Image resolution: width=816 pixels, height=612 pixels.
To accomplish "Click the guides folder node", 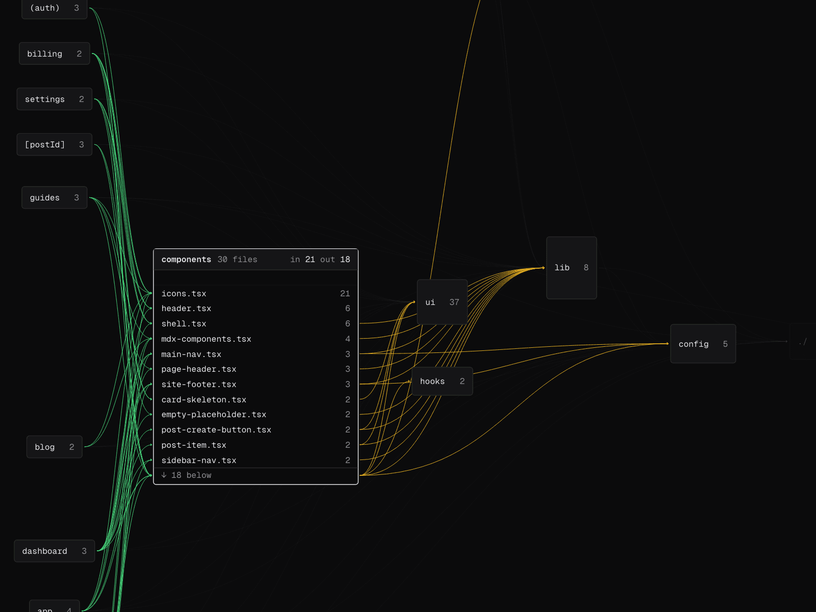I will click(54, 197).
